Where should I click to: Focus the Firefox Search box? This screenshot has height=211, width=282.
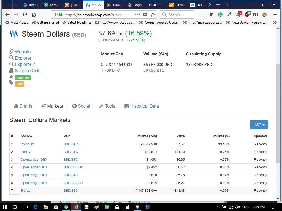[x=177, y=15]
